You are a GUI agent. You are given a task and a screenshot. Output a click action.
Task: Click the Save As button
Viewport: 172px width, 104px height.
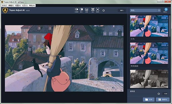163,99
